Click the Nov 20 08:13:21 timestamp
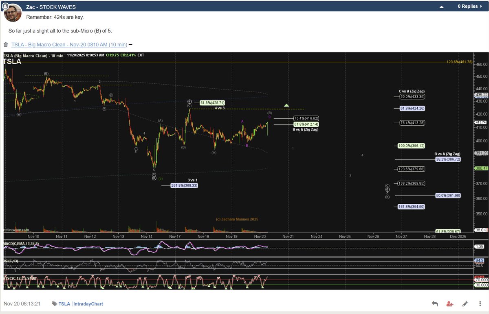 point(22,304)
